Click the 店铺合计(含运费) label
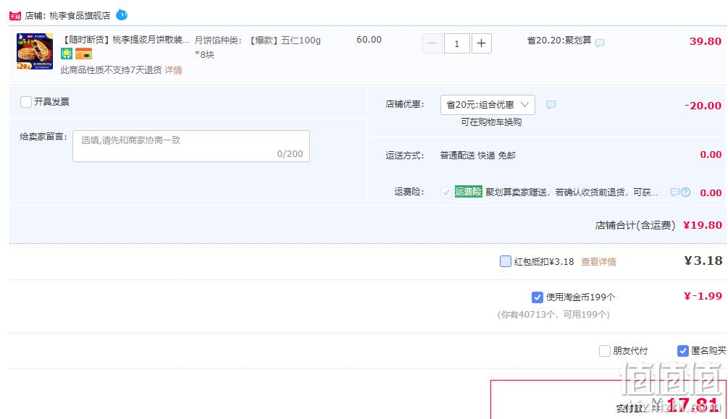Screen dimensions: 728x419 [x=635, y=226]
